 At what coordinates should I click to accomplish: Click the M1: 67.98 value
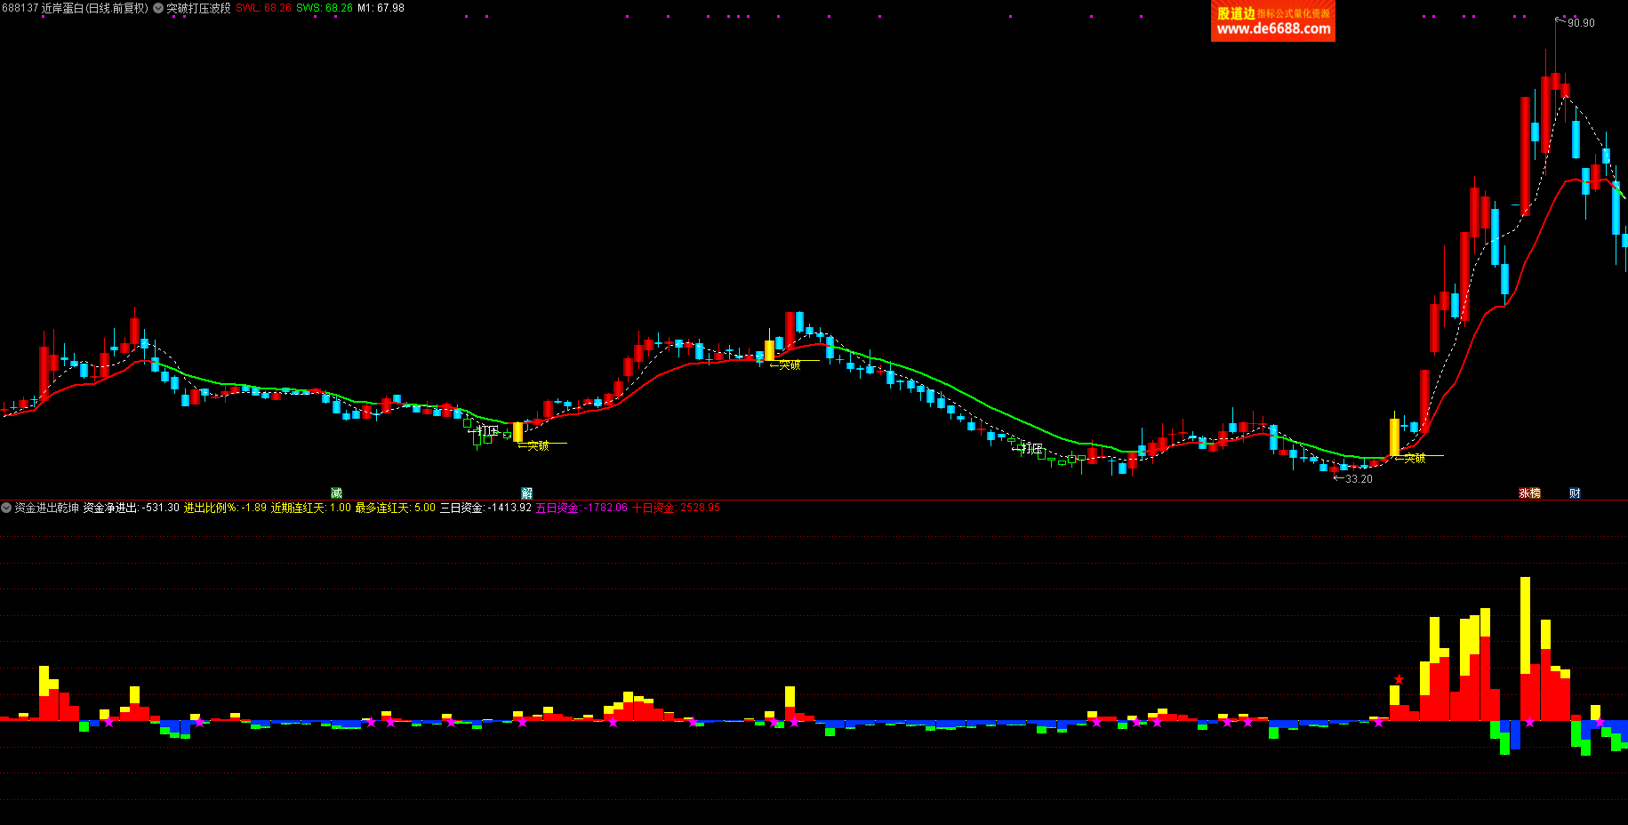381,8
